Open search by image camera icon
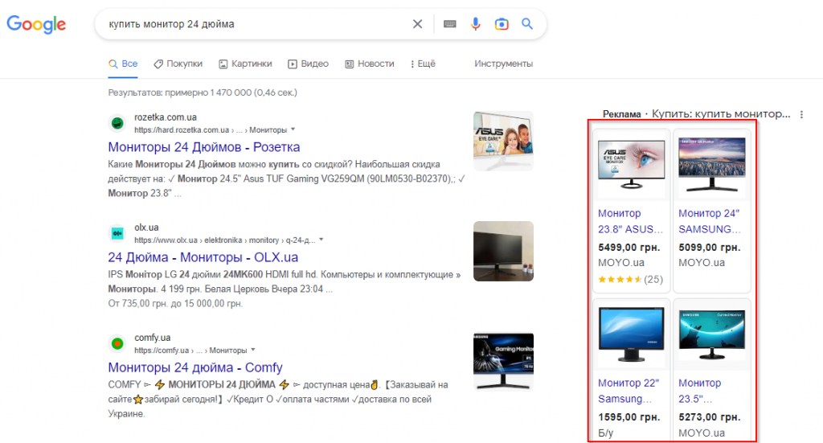 tap(502, 24)
